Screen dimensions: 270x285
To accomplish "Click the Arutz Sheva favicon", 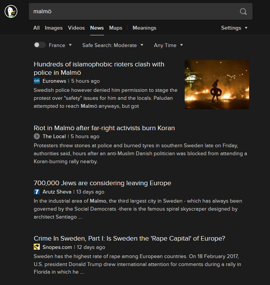I will click(37, 192).
